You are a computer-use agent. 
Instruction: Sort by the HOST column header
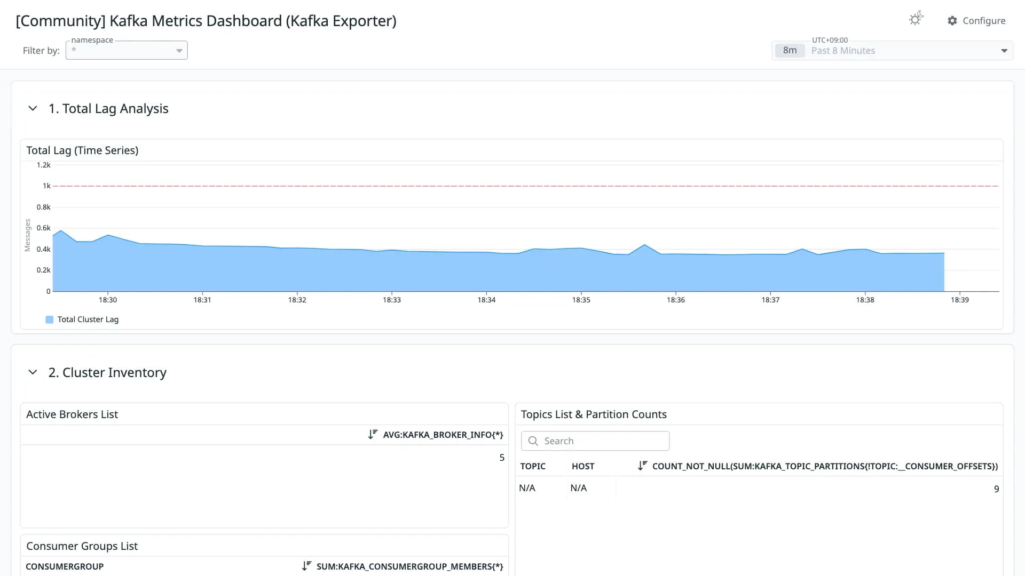pyautogui.click(x=583, y=466)
